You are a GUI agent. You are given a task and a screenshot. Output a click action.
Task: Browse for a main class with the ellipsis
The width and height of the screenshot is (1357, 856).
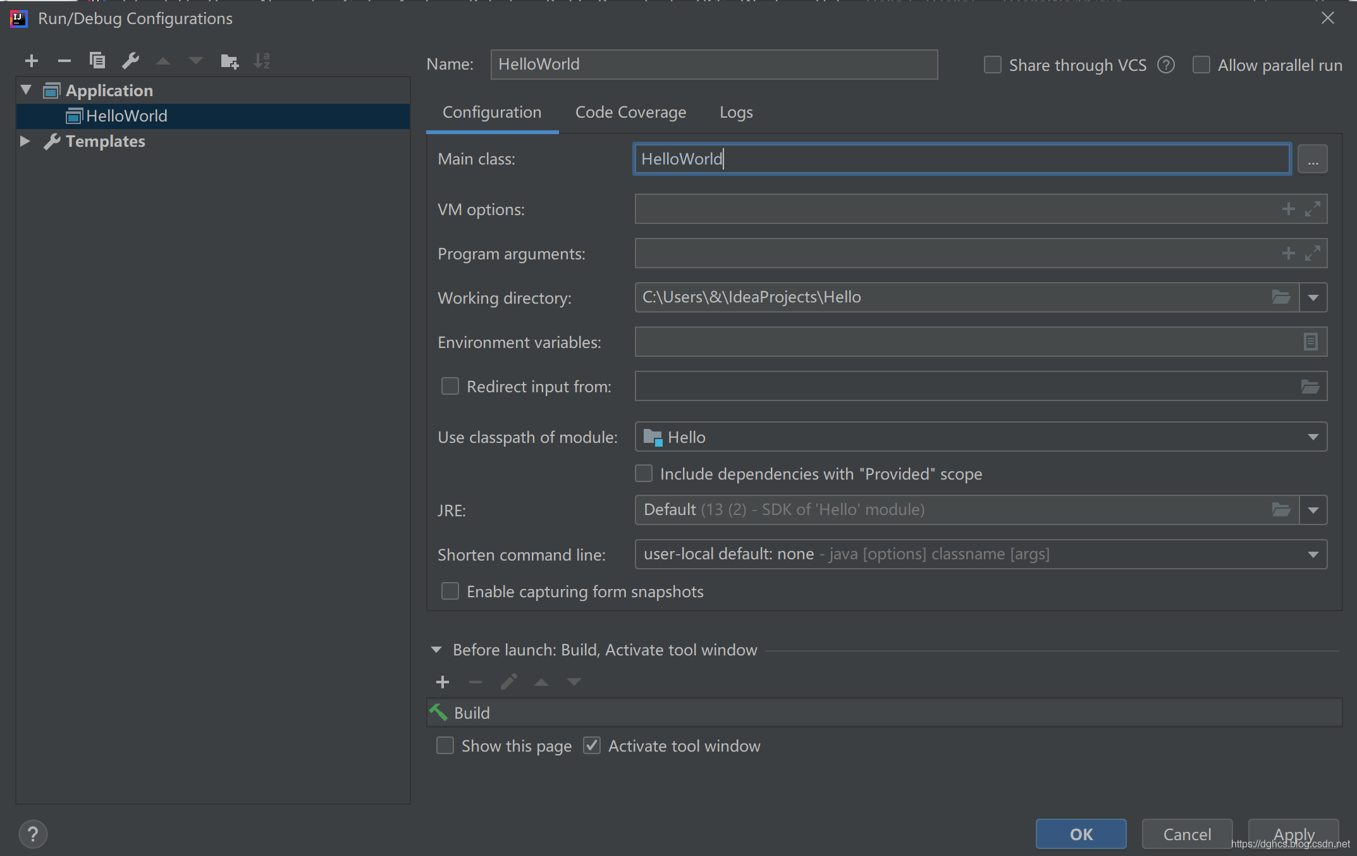coord(1313,159)
